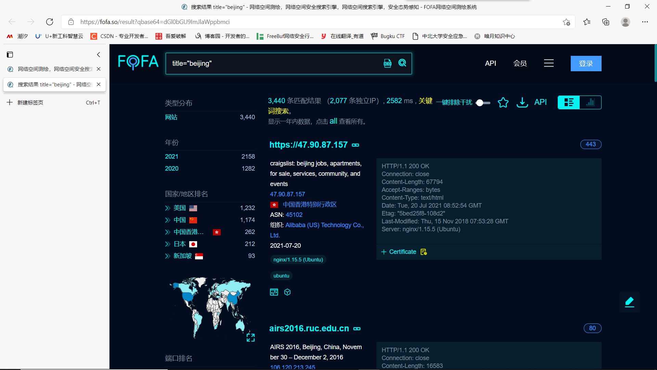This screenshot has height=370, width=657.
Task: Open the airs2016.ruc.edu.cn result link
Action: [309, 329]
